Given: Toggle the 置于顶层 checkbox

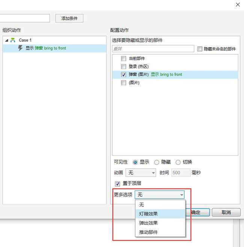Looking at the screenshot, I should (x=117, y=184).
